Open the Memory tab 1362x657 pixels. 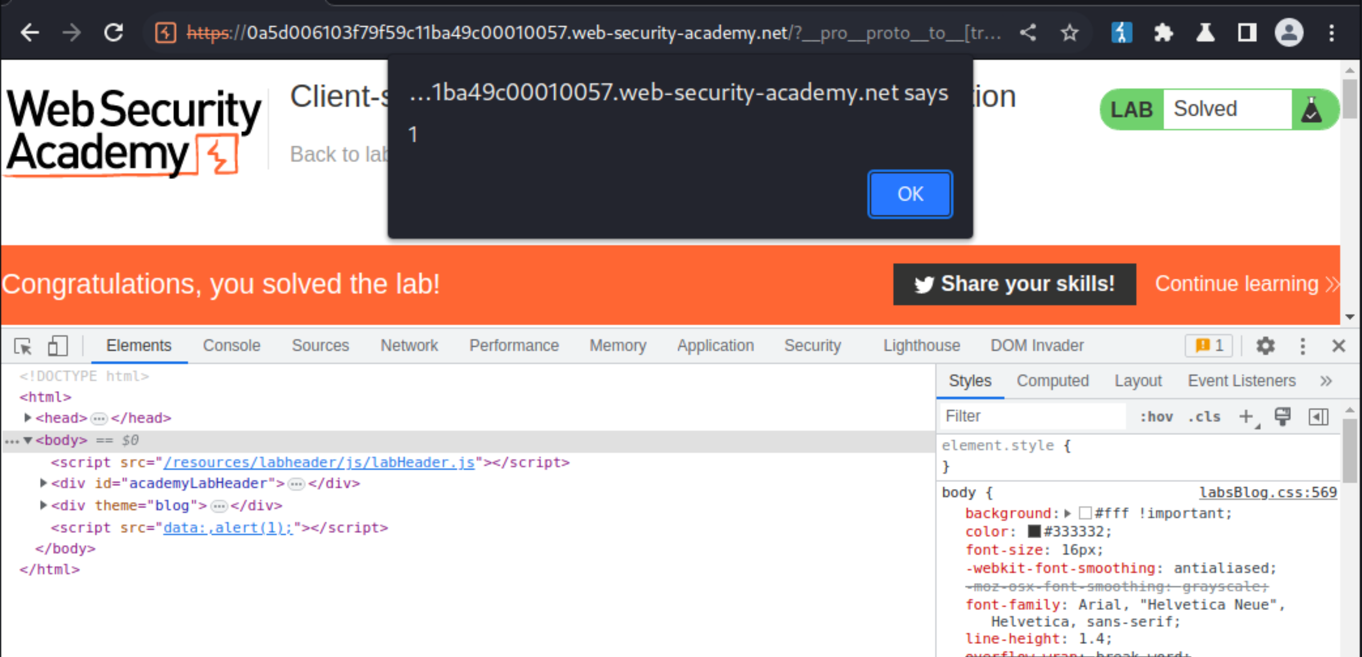[x=618, y=345]
